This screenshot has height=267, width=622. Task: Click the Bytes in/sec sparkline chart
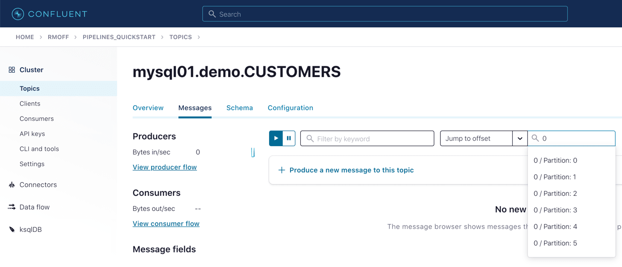[x=253, y=153]
